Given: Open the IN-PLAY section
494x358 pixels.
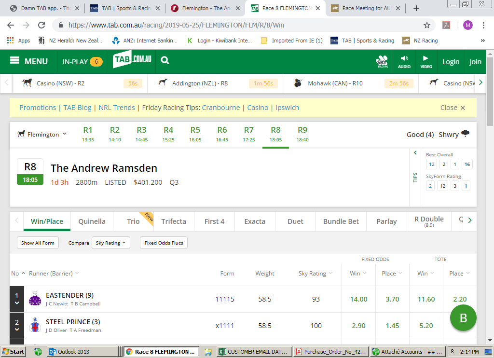Looking at the screenshot, I should point(82,62).
